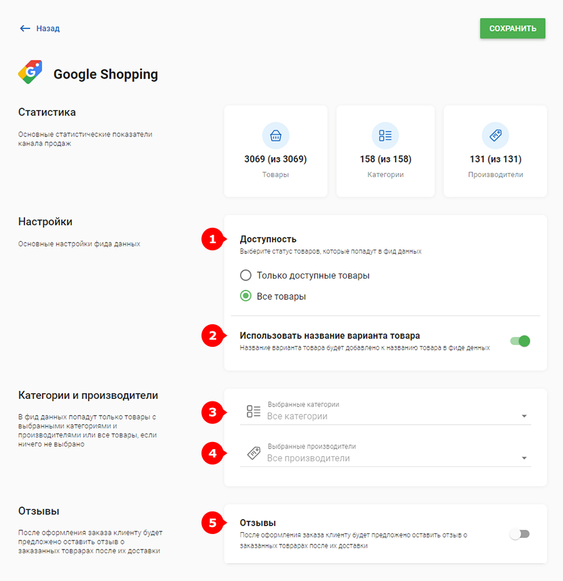Select the Все товары radio option
The width and height of the screenshot is (563, 581).
pos(245,296)
